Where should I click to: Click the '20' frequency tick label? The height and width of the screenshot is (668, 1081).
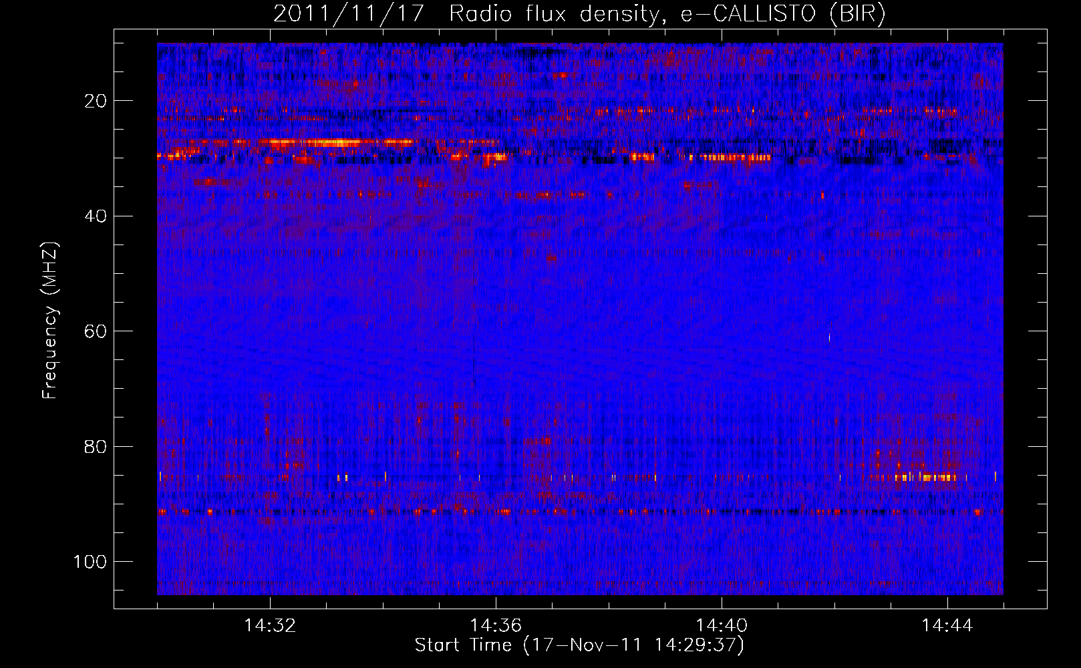tap(97, 101)
